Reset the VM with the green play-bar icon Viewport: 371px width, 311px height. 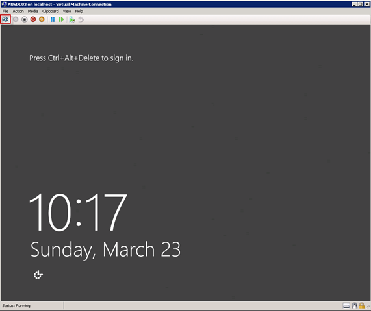click(x=61, y=19)
